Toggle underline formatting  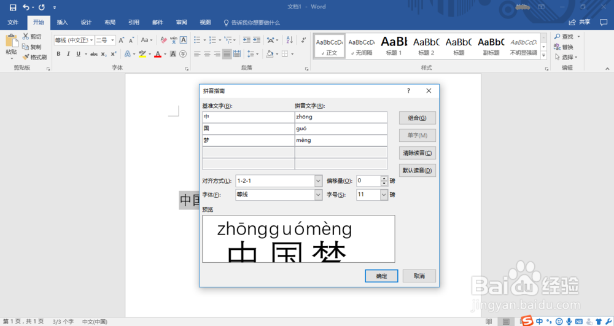(x=79, y=54)
